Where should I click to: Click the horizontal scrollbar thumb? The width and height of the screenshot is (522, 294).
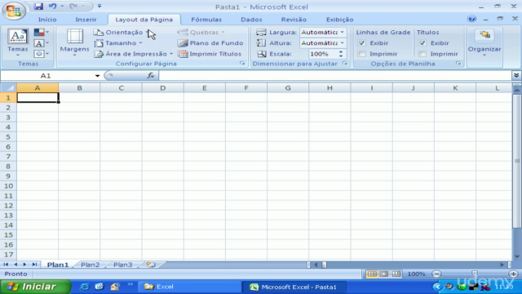(x=324, y=265)
